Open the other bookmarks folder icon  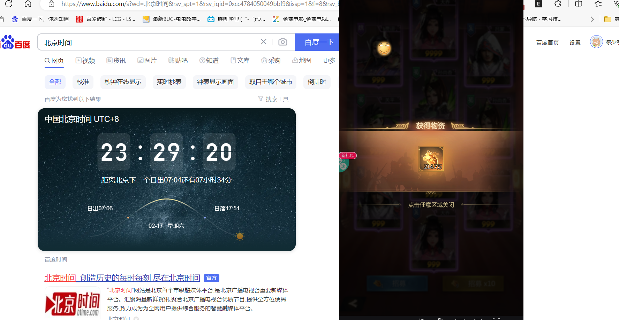(608, 19)
